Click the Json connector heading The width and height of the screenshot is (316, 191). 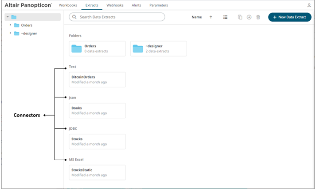tap(73, 98)
